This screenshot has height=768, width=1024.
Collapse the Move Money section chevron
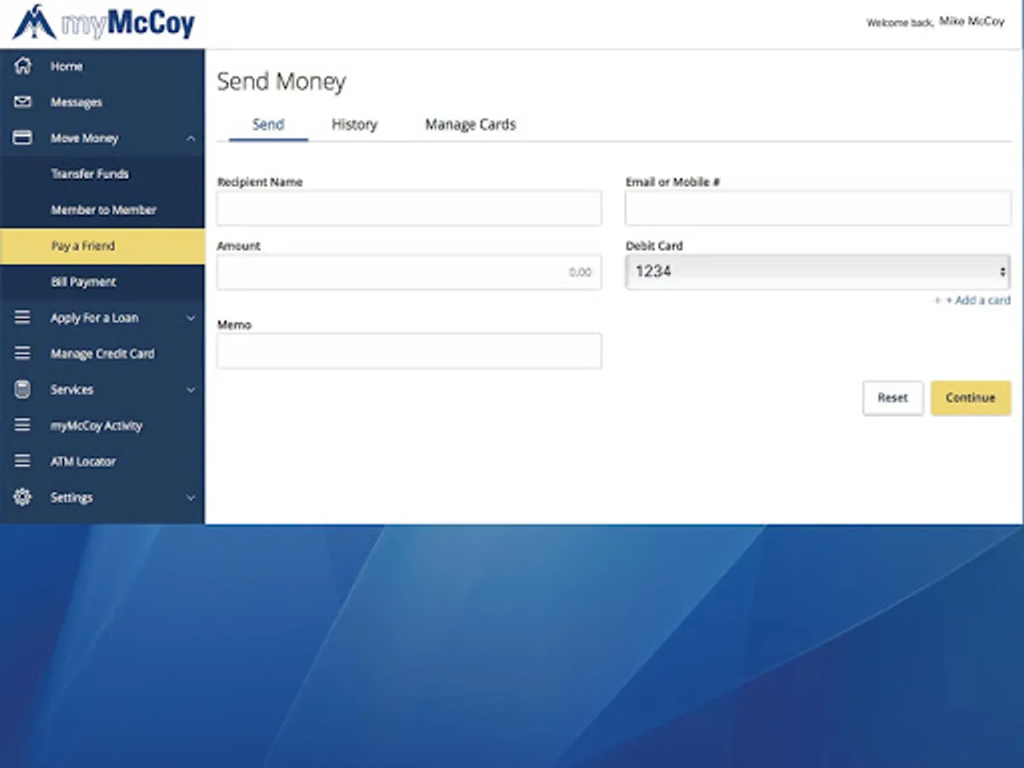tap(190, 138)
